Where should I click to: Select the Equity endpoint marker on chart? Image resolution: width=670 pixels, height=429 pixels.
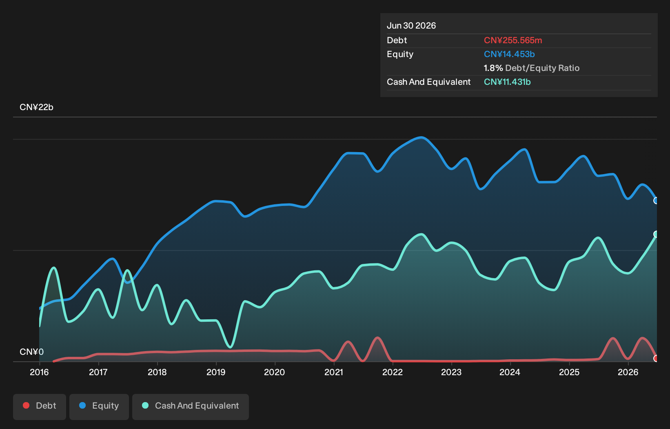tap(656, 201)
